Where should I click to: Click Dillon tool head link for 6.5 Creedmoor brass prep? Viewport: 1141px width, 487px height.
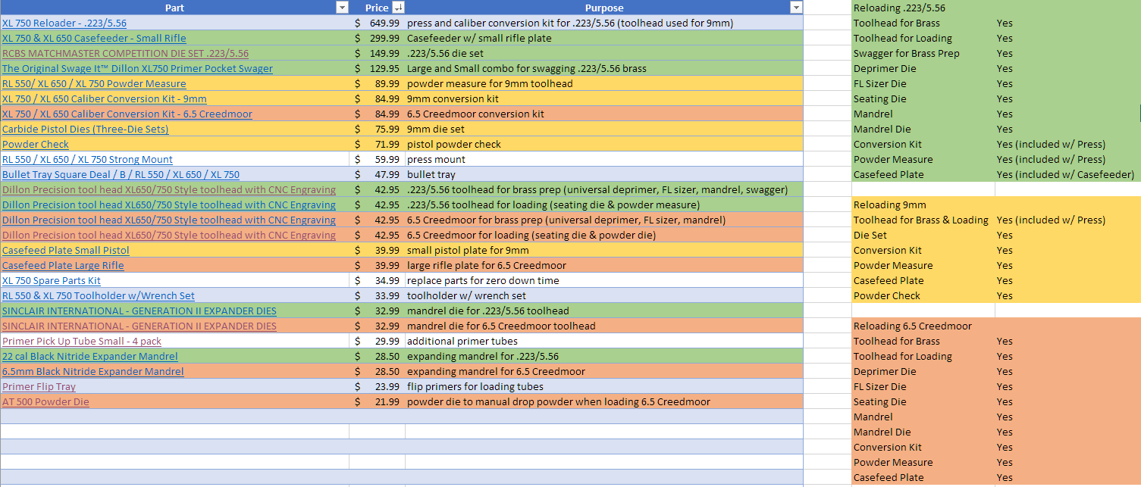click(169, 220)
